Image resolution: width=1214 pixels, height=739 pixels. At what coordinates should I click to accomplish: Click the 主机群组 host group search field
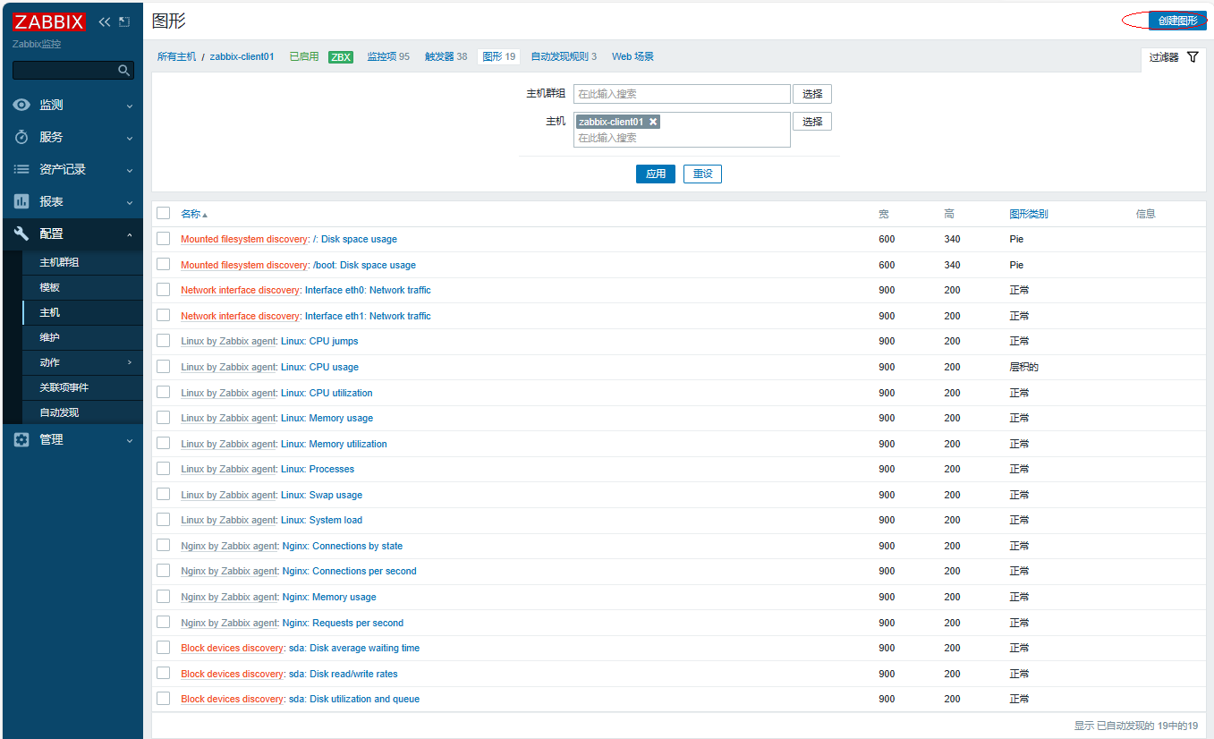pos(682,94)
